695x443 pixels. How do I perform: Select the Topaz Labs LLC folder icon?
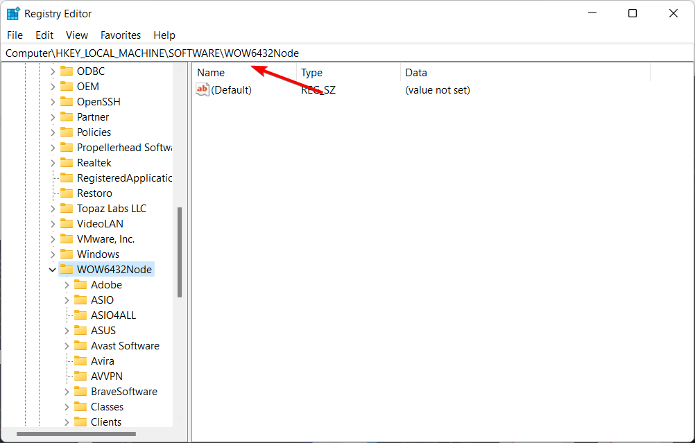coord(67,208)
